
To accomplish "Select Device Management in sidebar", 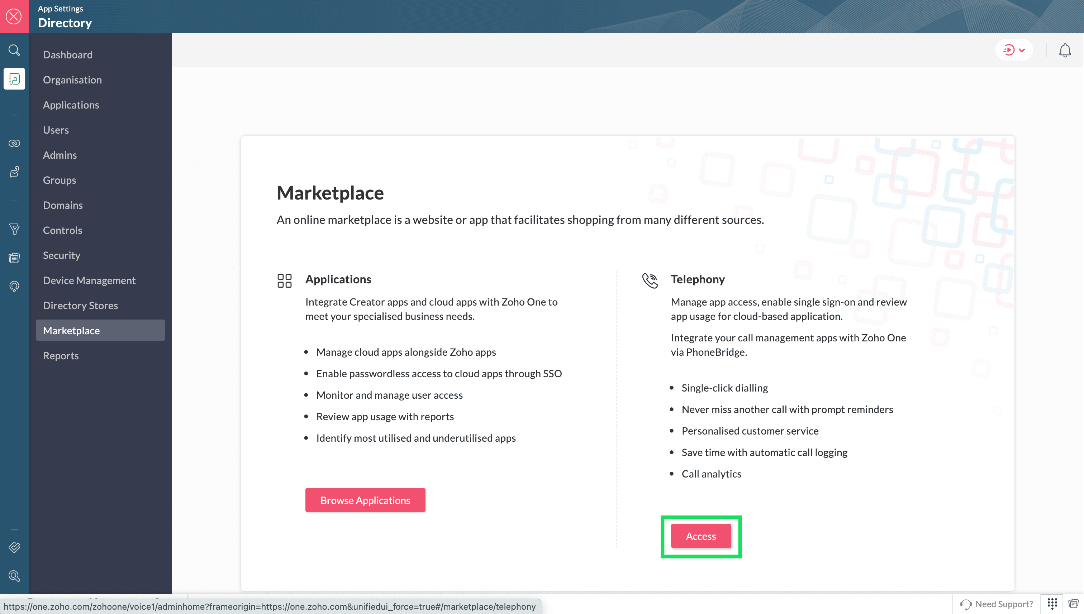I will pos(89,280).
